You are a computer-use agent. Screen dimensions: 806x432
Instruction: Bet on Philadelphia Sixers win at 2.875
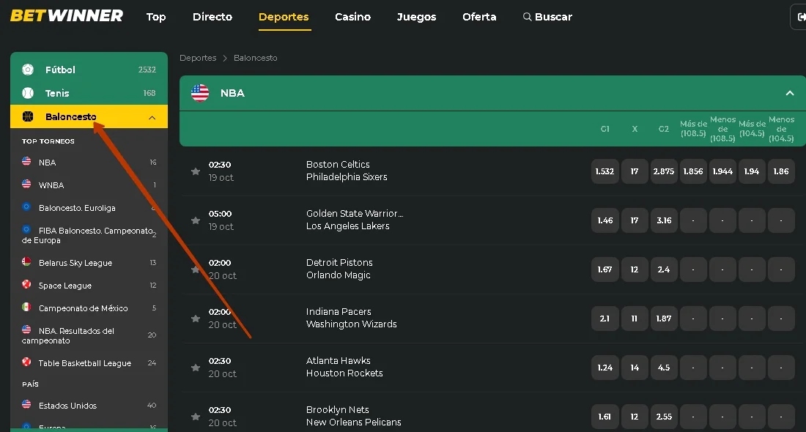[664, 171]
